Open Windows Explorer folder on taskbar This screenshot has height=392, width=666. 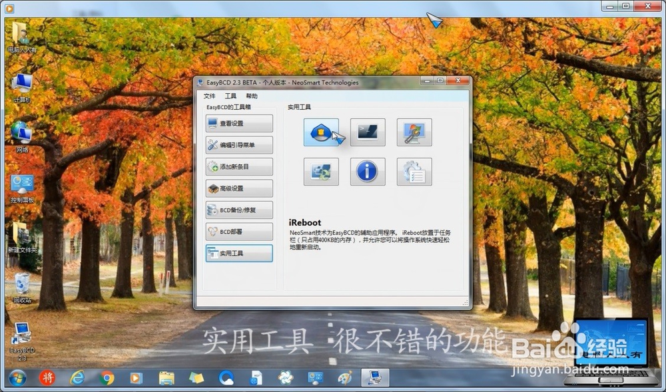pyautogui.click(x=166, y=377)
